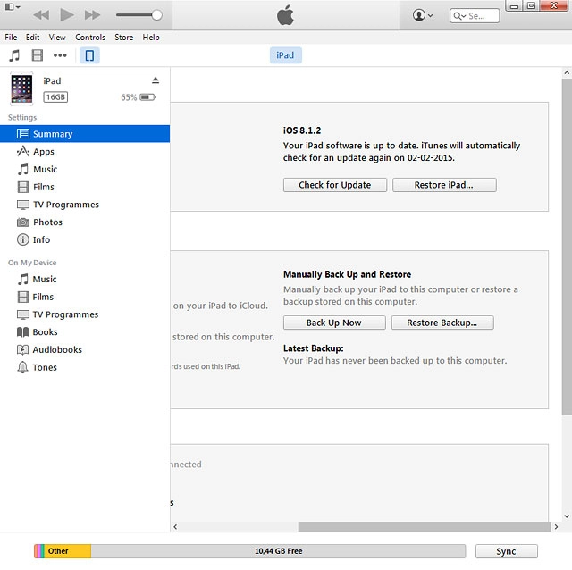Open Info in Settings sidebar
This screenshot has width=572, height=570.
click(x=85, y=239)
